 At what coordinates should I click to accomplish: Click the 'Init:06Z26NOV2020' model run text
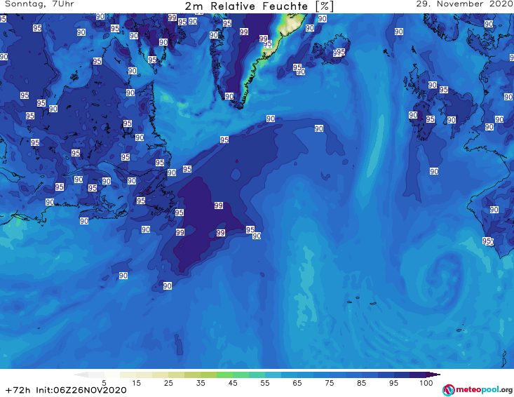click(x=81, y=390)
